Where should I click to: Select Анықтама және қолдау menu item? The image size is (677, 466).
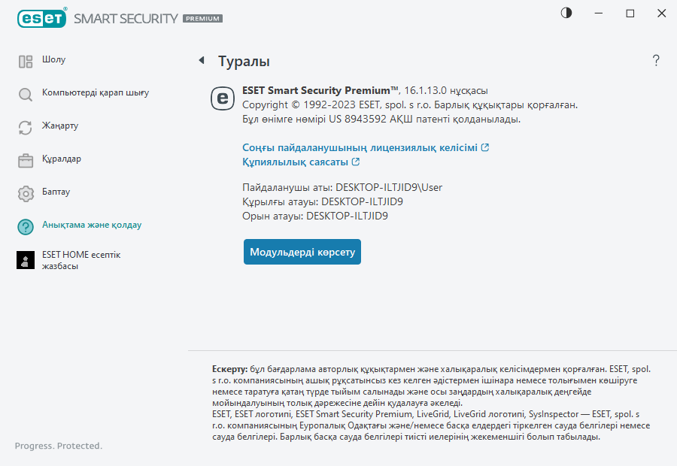pyautogui.click(x=92, y=225)
